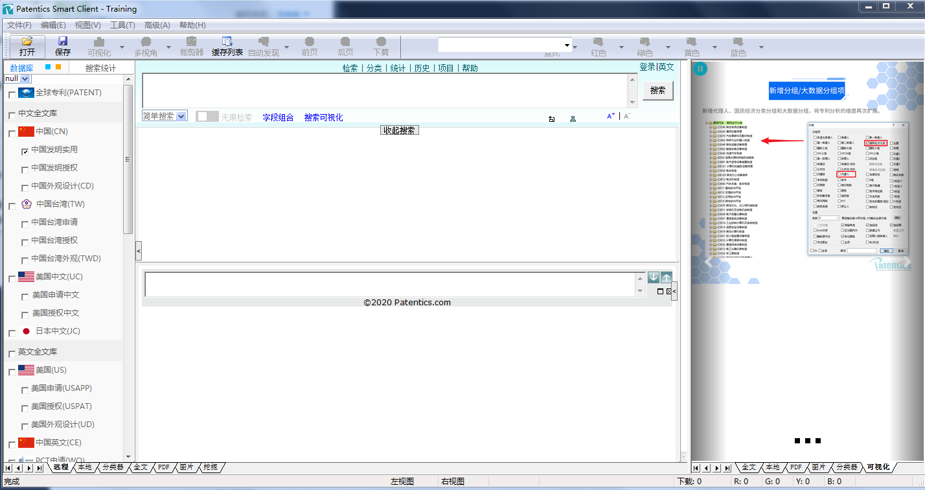Open the 工具(T) menu
925x490 pixels.
point(122,25)
